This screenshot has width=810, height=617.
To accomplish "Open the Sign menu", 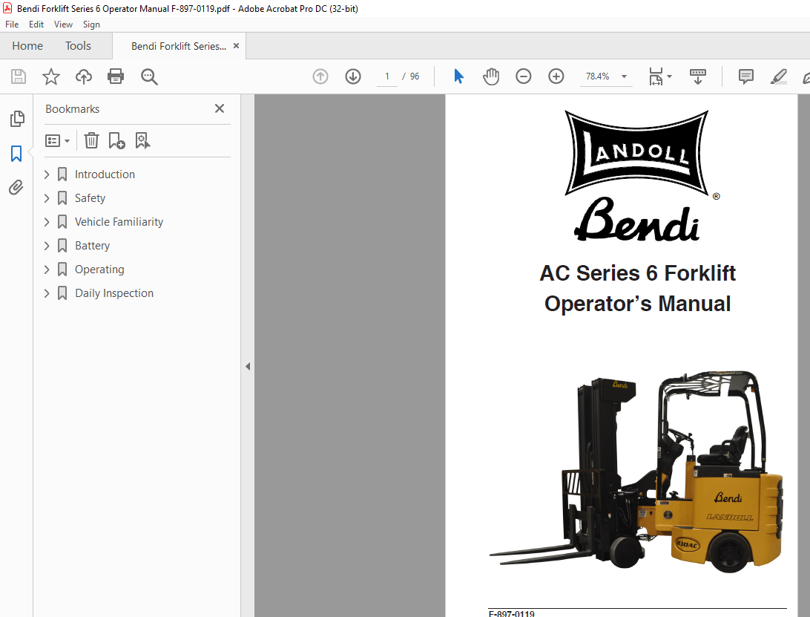I will pyautogui.click(x=91, y=25).
